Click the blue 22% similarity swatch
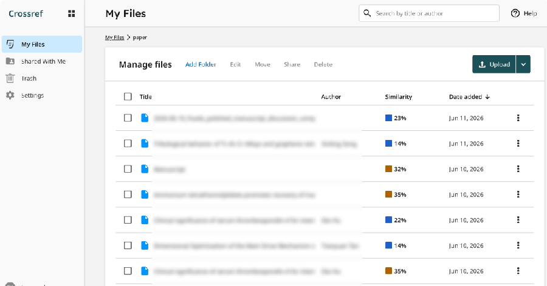This screenshot has height=286, width=547. coord(388,220)
